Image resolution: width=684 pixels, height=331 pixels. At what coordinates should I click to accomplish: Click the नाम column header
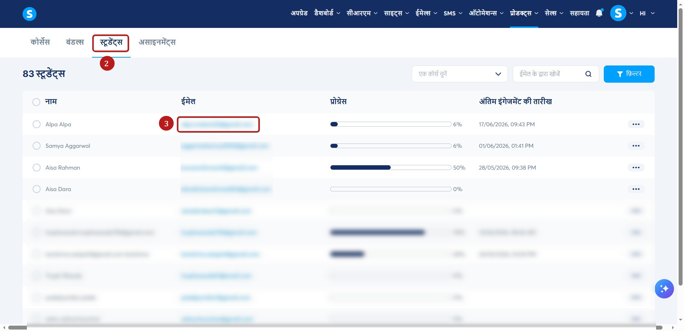tap(51, 102)
